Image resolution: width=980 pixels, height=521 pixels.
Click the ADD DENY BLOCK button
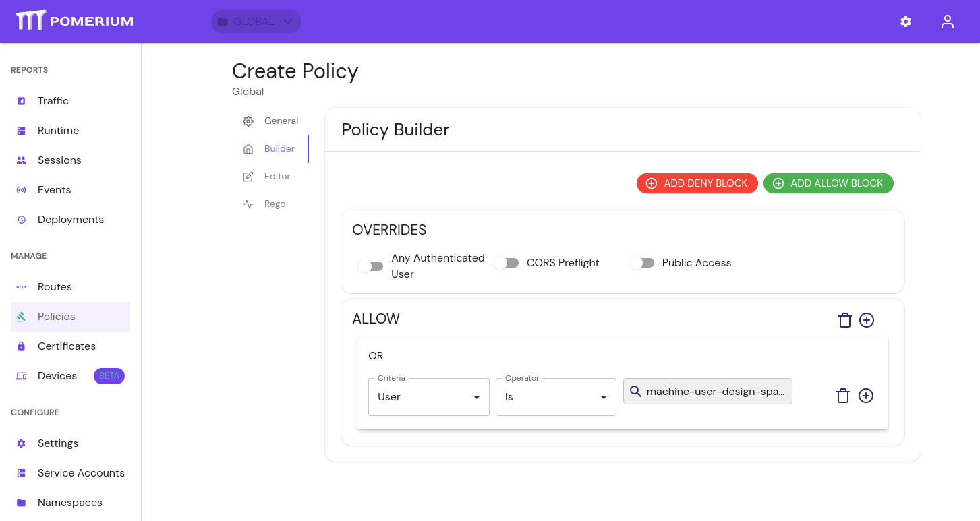697,183
